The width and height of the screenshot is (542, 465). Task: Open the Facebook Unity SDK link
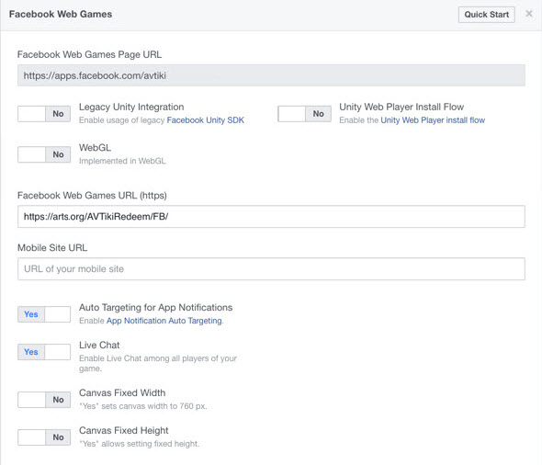click(206, 120)
